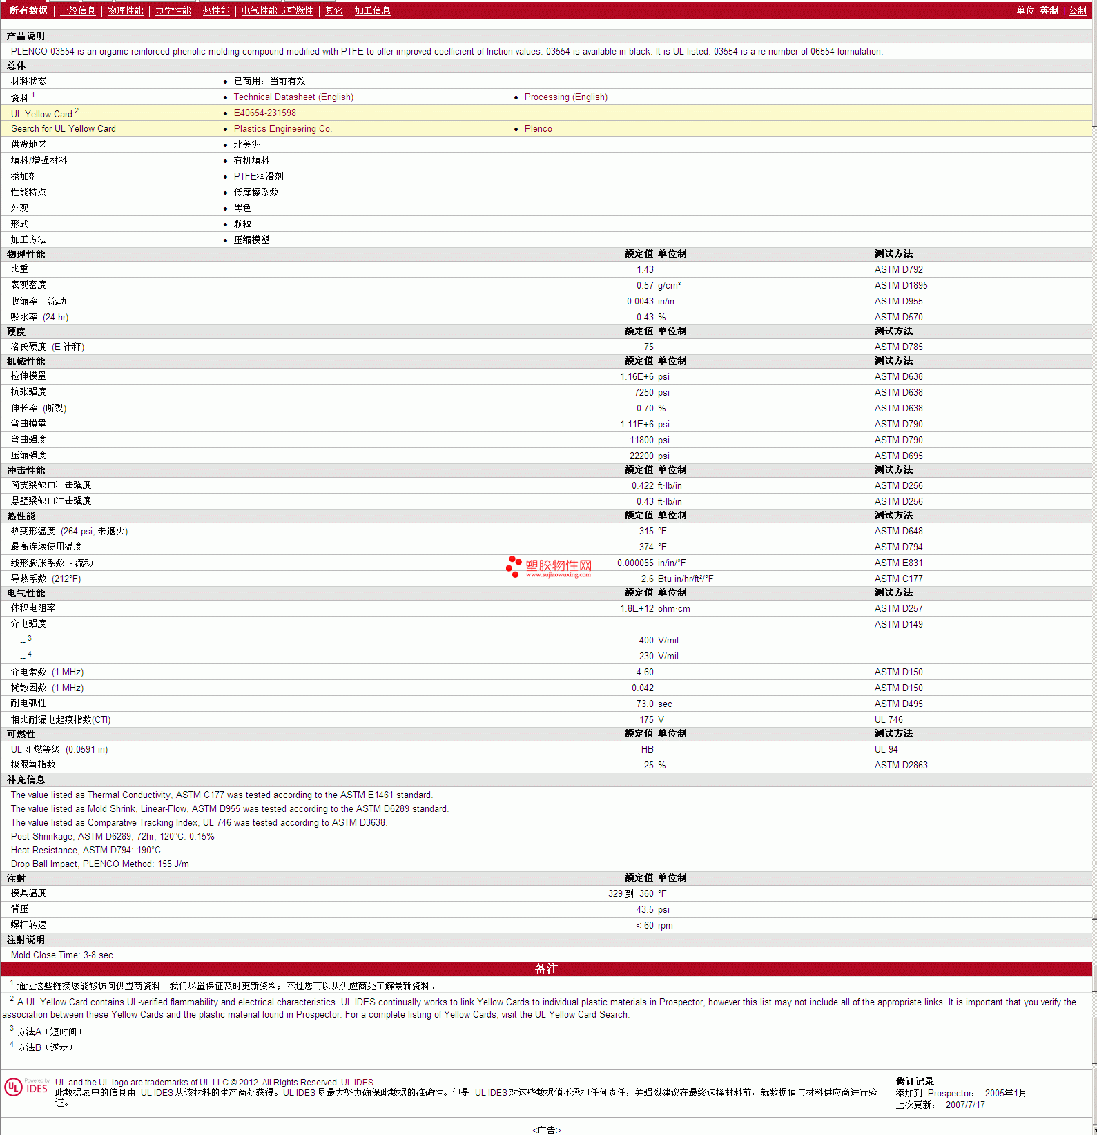
Task: Open UL Yellow Card E40654-231598
Action: [264, 113]
